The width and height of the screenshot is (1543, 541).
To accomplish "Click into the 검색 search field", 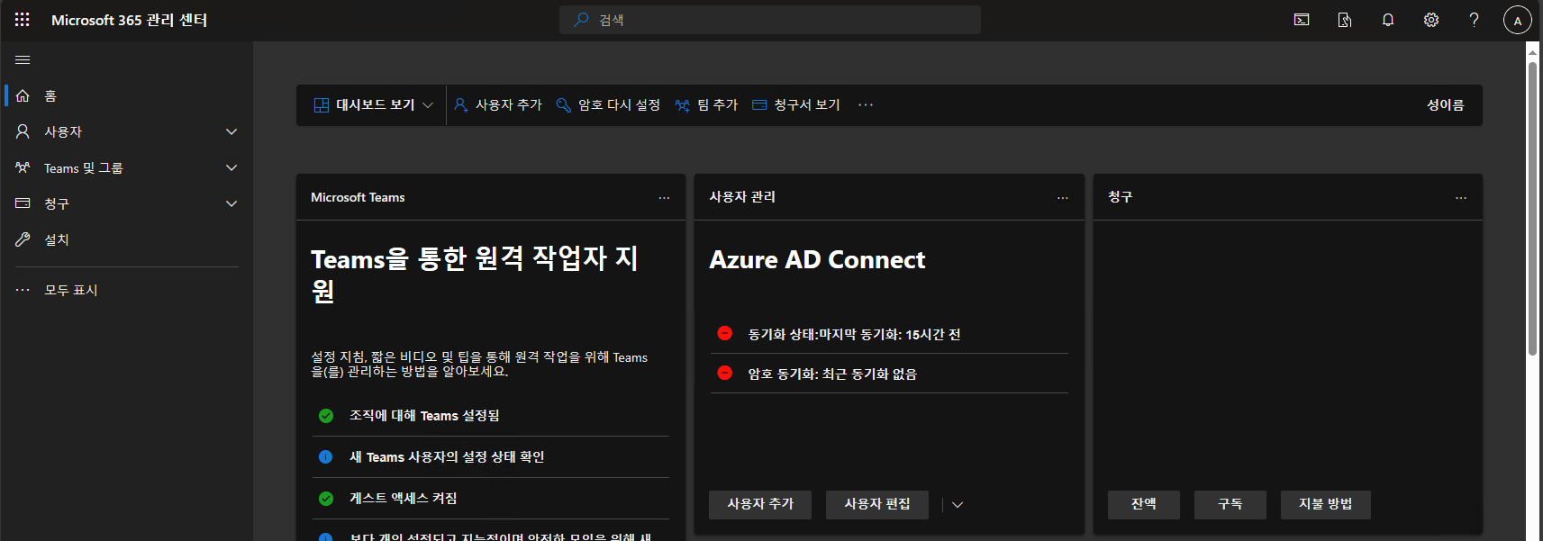I will click(770, 20).
